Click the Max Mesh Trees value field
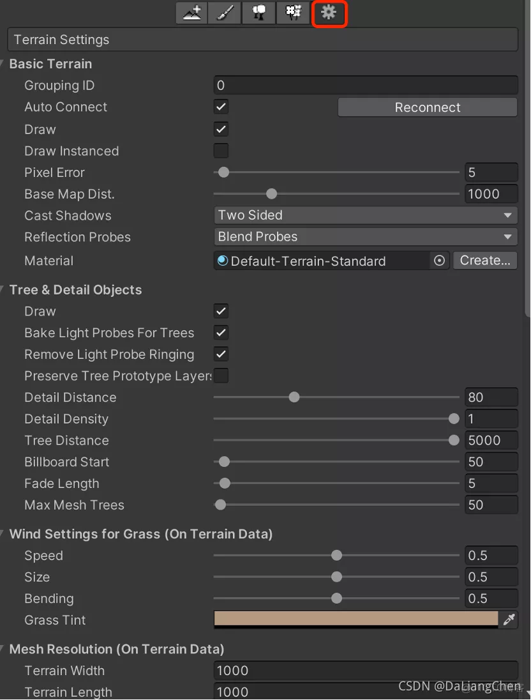The height and width of the screenshot is (700, 531). coord(491,505)
